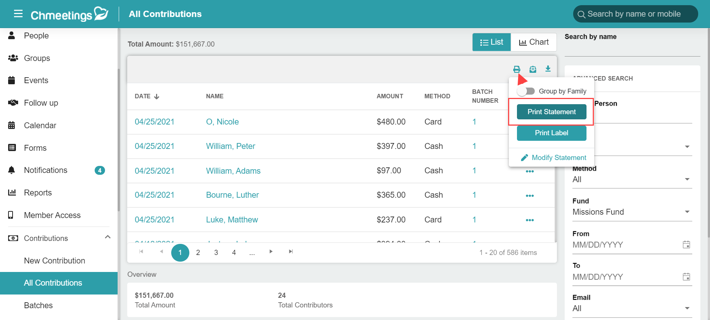Click the AMOUNT column header
Viewport: 710px width, 320px height.
(x=390, y=96)
